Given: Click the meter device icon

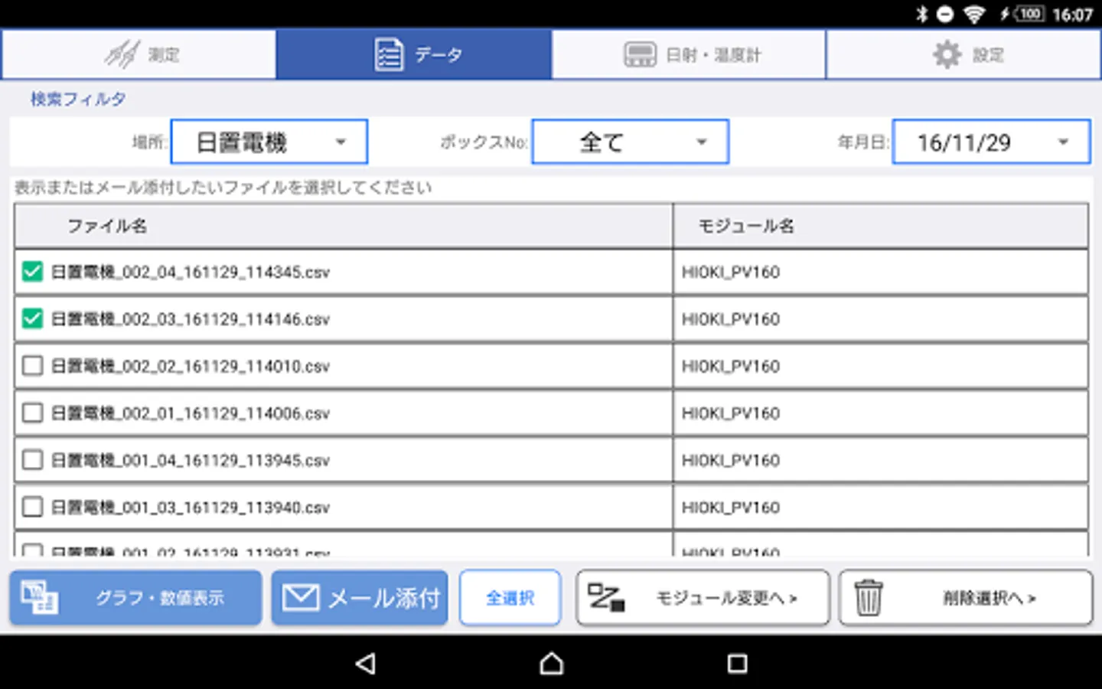Looking at the screenshot, I should point(640,54).
